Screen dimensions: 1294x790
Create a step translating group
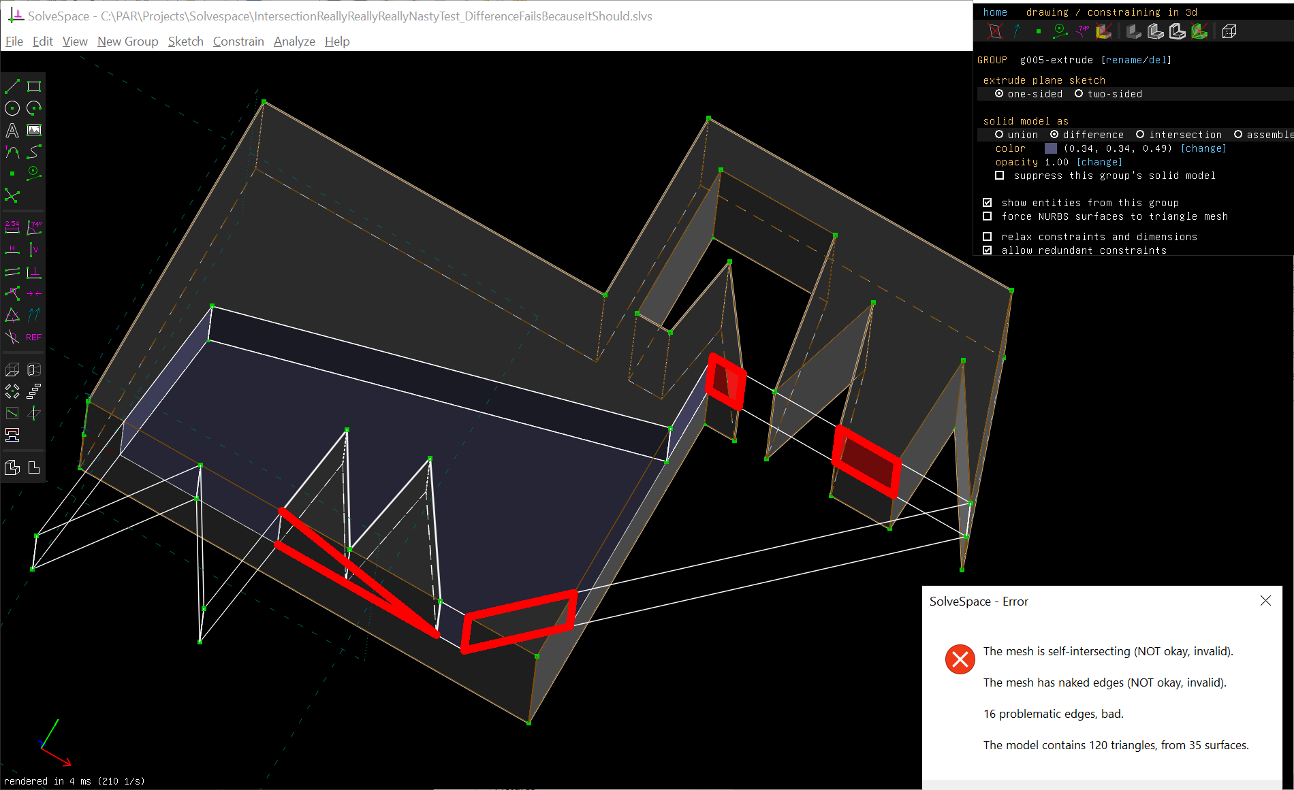point(34,391)
